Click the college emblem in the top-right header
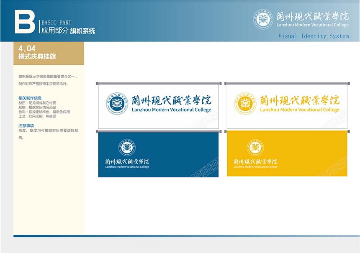This screenshot has height=253, width=360. pyautogui.click(x=263, y=19)
